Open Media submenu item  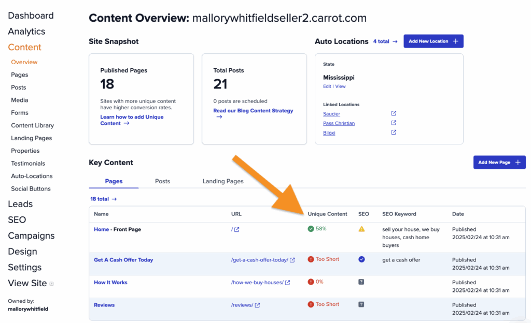coord(19,100)
